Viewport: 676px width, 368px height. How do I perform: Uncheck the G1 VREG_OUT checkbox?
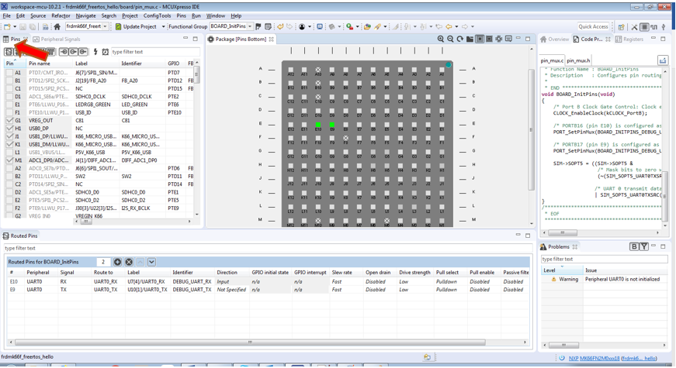click(x=9, y=121)
